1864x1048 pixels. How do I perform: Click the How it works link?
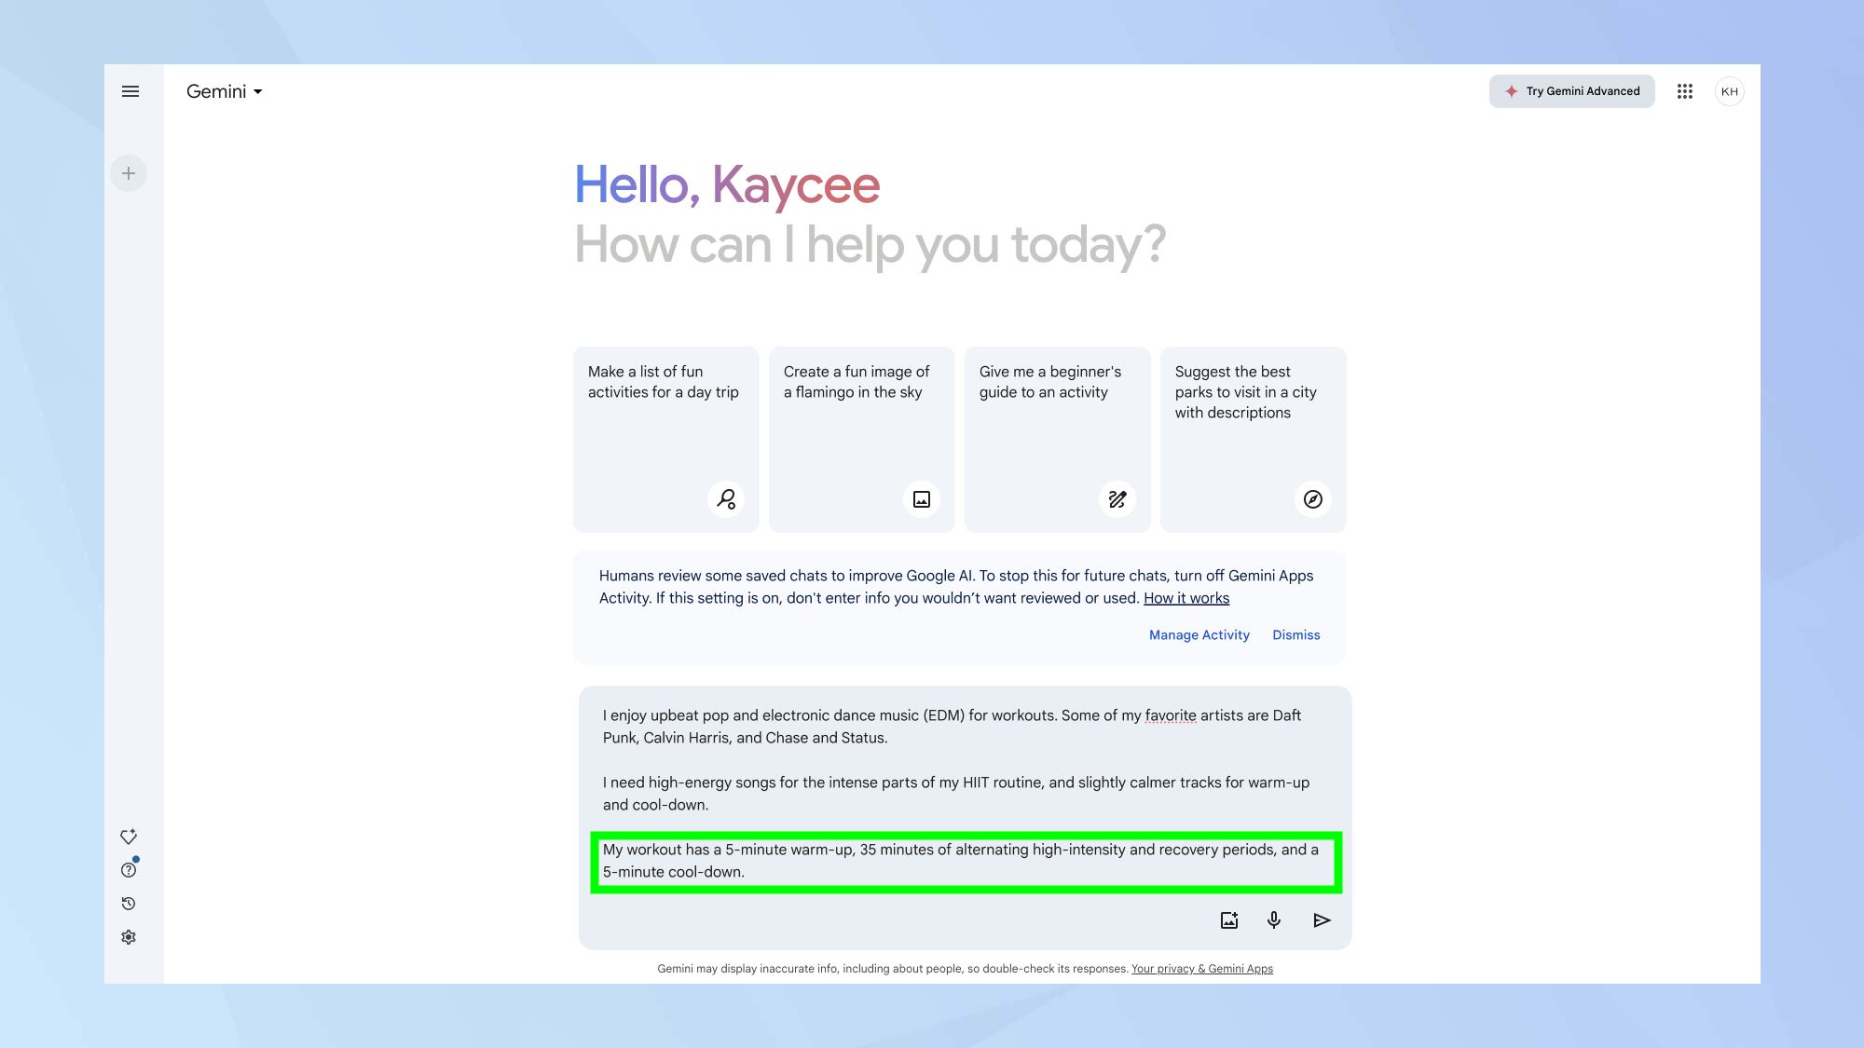[1186, 597]
